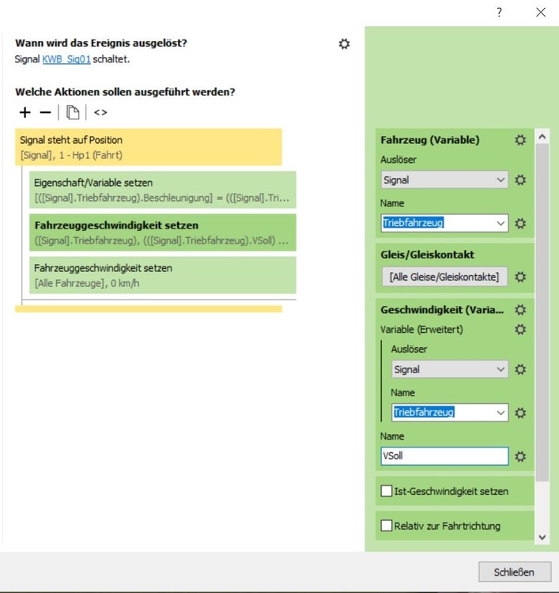Viewport: 559px width, 593px height.
Task: Click gear next to VSoll name field
Action: (x=519, y=456)
